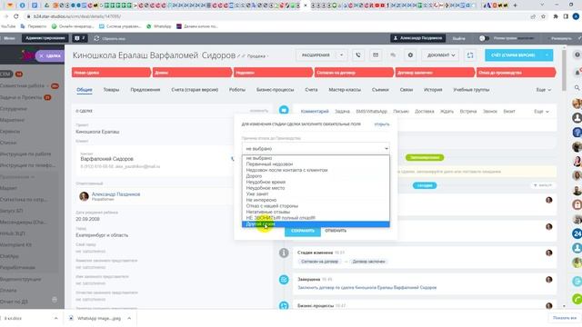The width and height of the screenshot is (582, 327).
Task: Open Задачи и Проекты in the left menu
Action: pos(21,97)
